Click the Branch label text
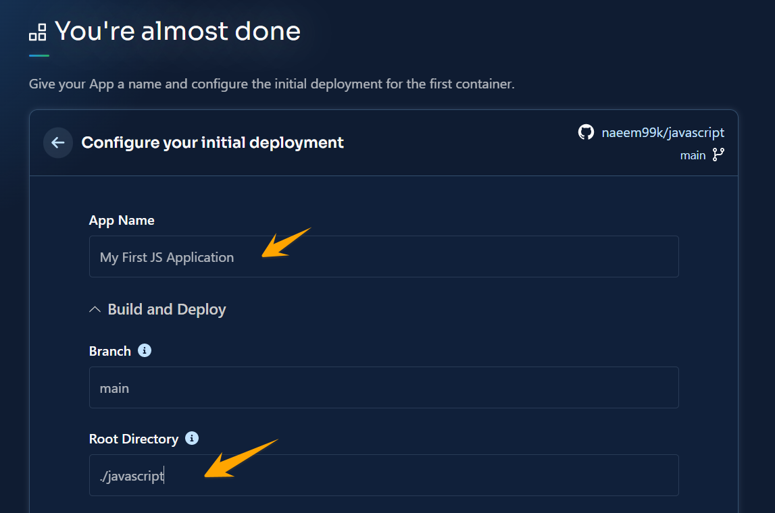Viewport: 775px width, 513px height. point(109,351)
